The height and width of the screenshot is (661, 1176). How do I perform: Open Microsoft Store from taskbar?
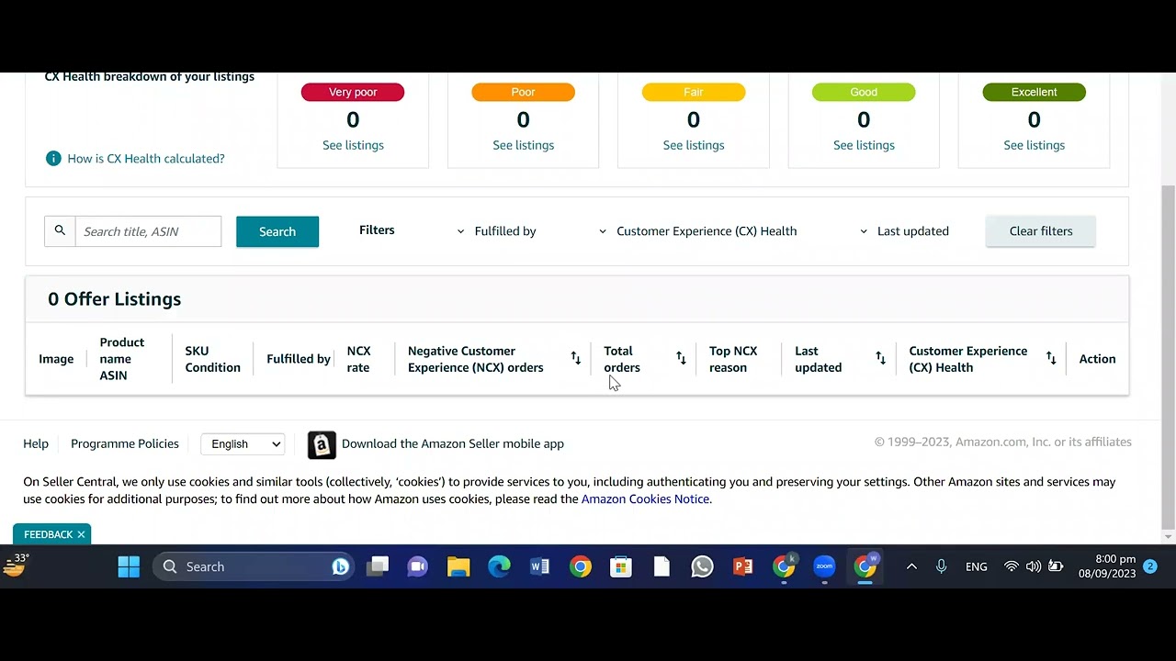621,566
